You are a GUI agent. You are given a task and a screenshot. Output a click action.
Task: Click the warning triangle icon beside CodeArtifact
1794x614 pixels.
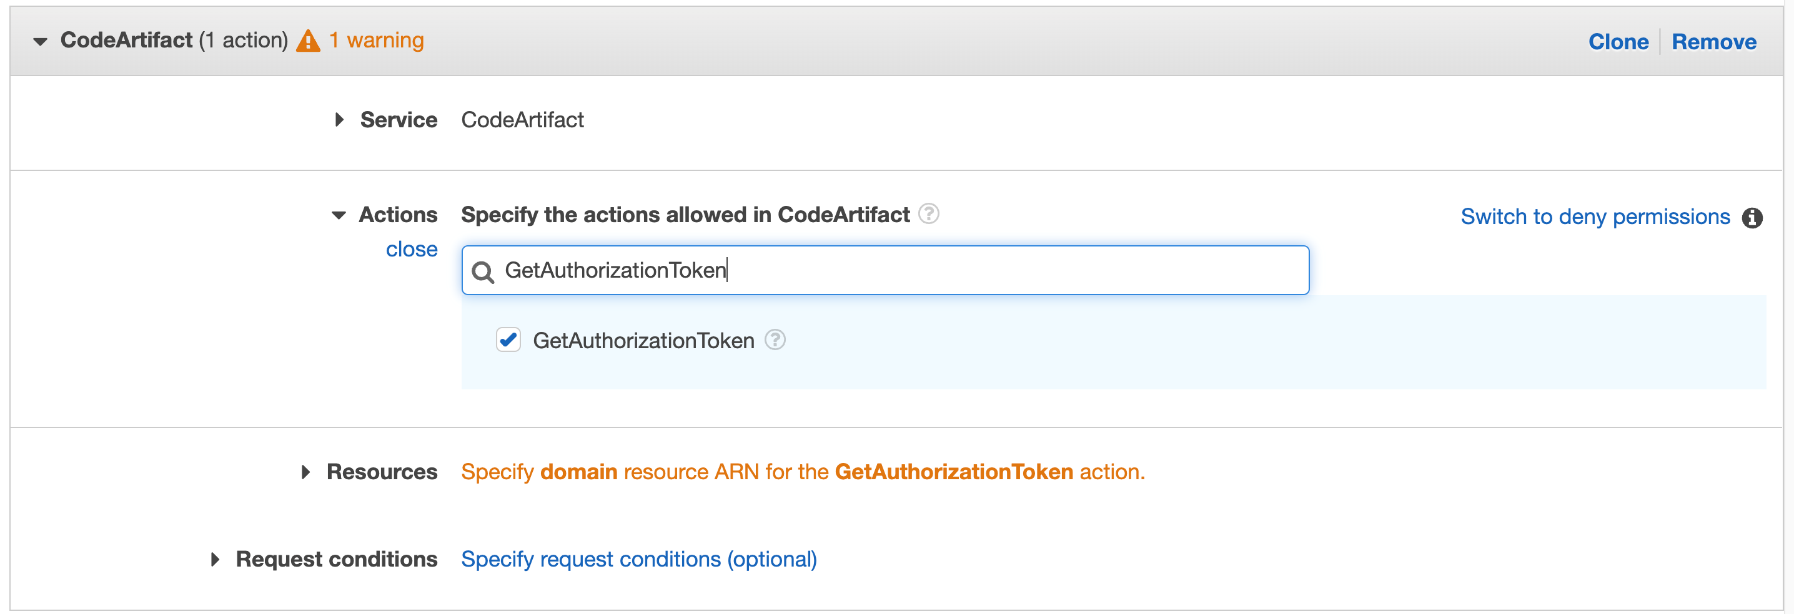point(309,41)
